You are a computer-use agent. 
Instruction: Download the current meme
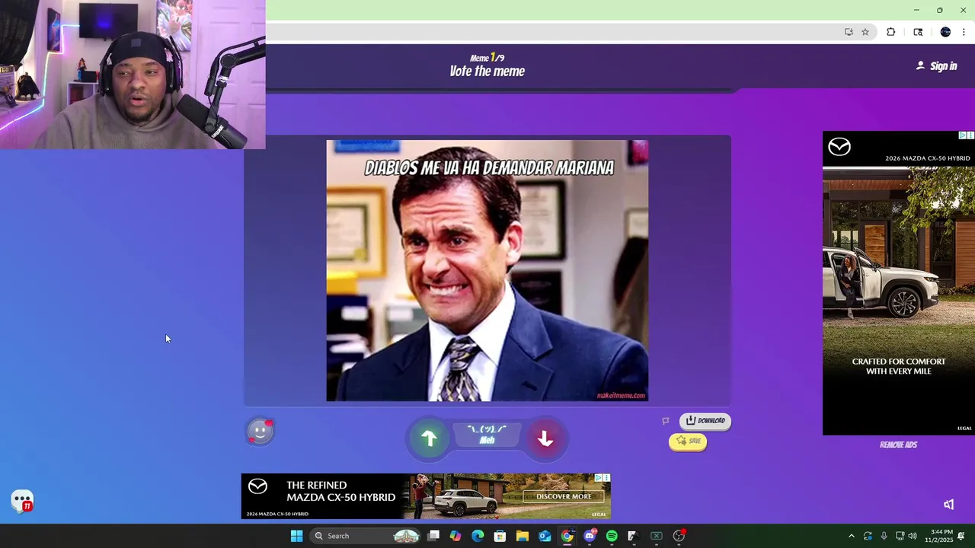pyautogui.click(x=705, y=421)
